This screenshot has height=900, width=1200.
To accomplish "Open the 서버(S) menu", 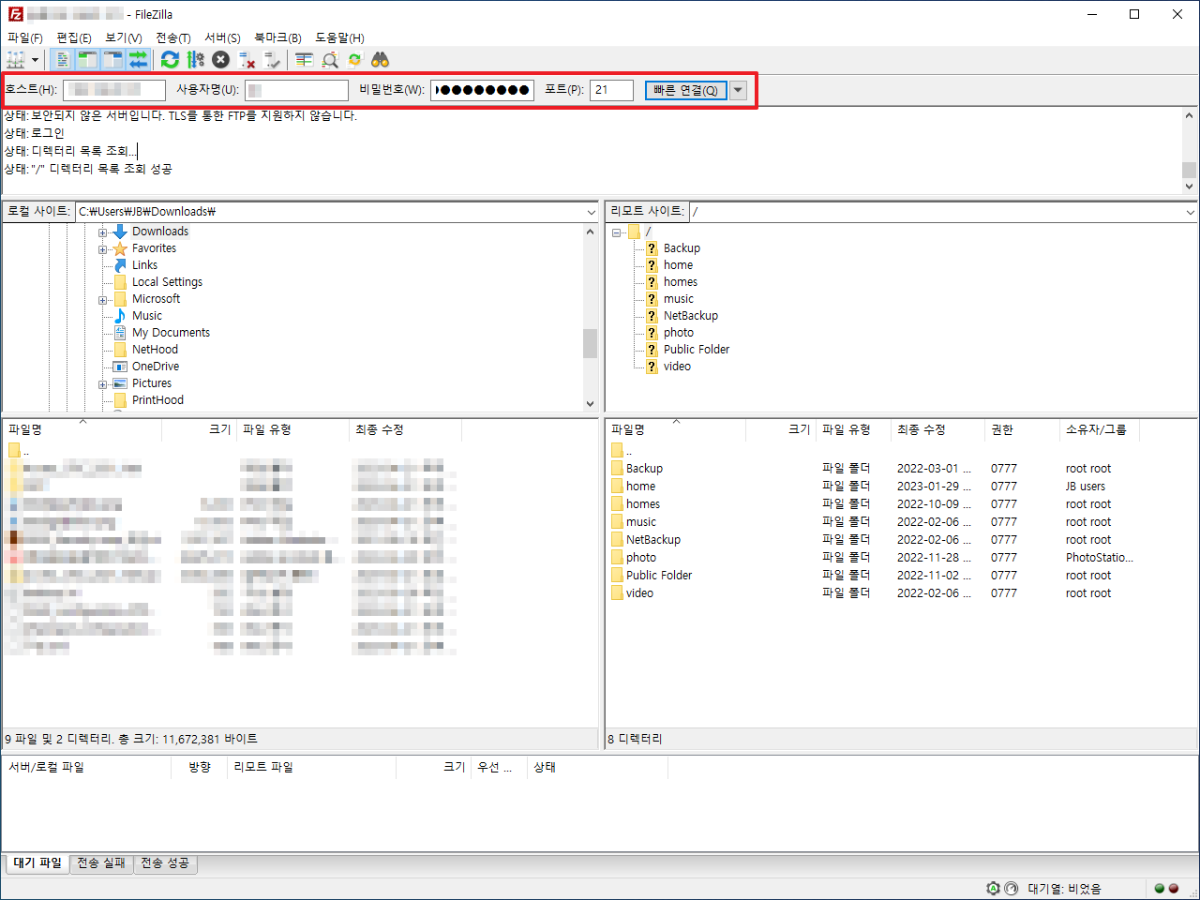I will click(x=223, y=37).
